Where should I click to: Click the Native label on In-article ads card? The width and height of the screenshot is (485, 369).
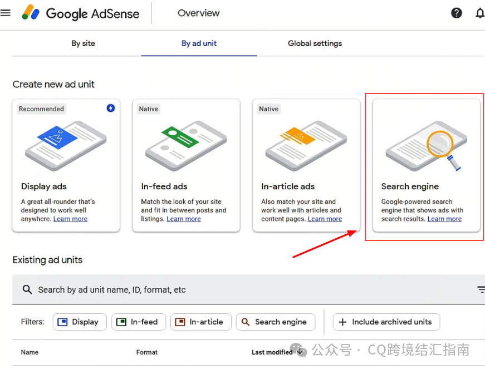[268, 109]
